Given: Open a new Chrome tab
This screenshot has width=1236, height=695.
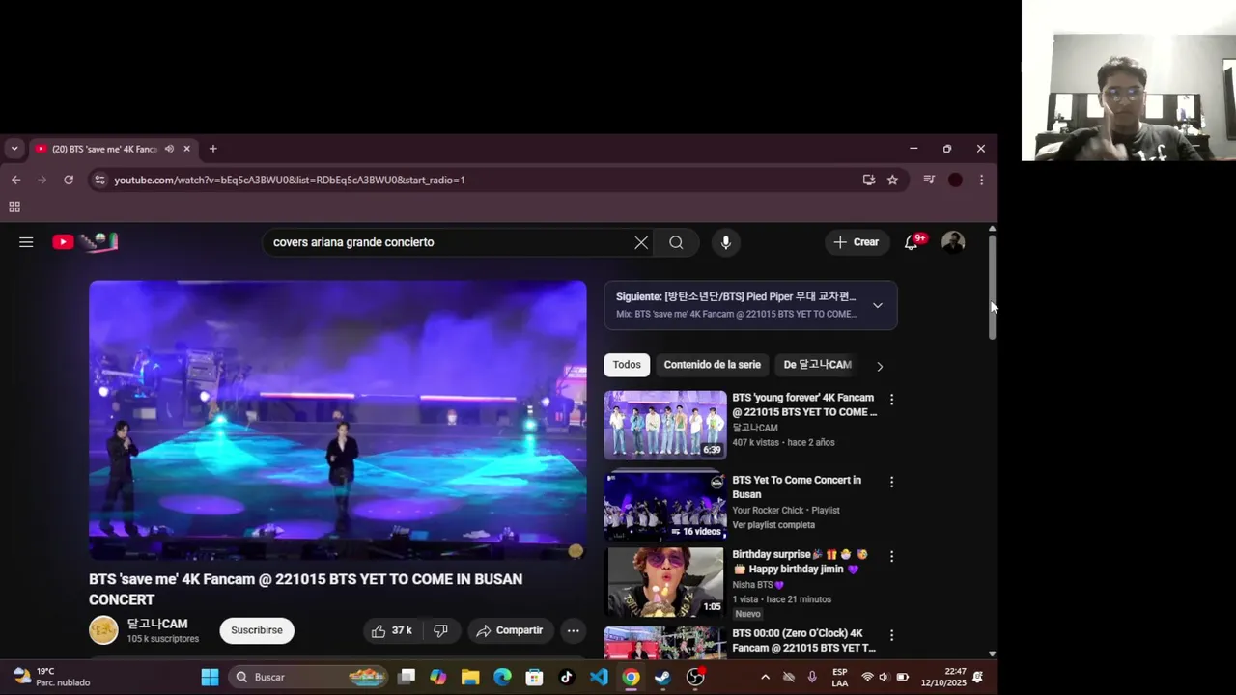Looking at the screenshot, I should 213,149.
